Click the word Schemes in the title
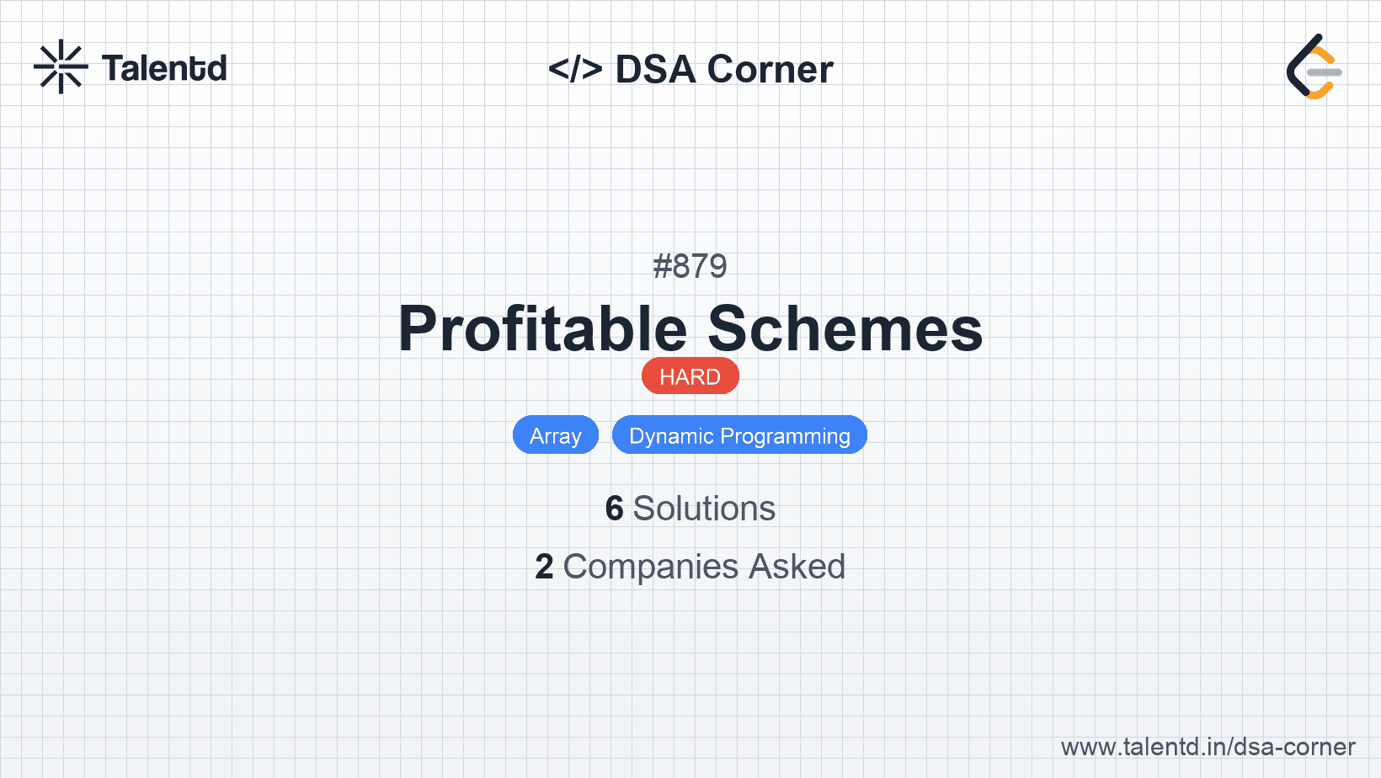 [845, 328]
